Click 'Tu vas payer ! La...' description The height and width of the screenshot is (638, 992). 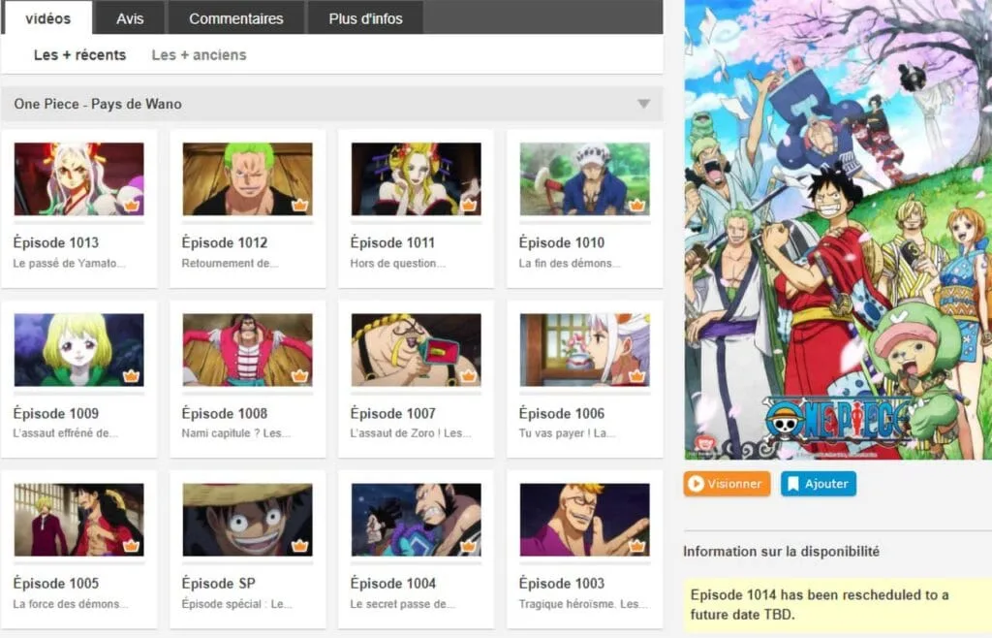(x=567, y=433)
